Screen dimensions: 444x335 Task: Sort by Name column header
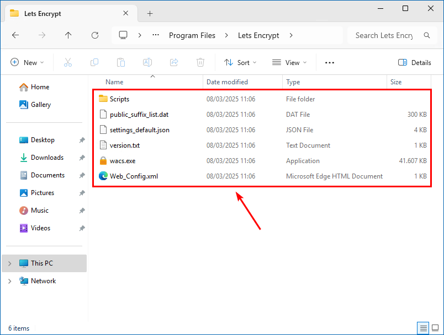click(x=114, y=82)
